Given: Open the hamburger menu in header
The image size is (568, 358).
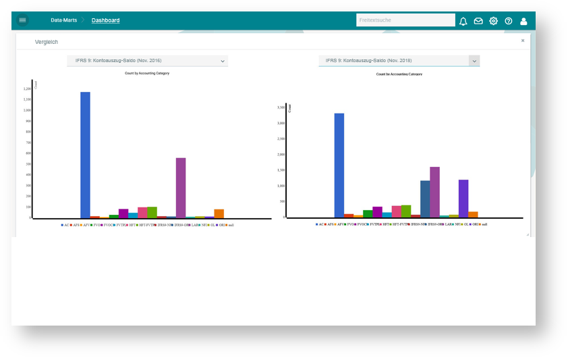Looking at the screenshot, I should coord(22,20).
